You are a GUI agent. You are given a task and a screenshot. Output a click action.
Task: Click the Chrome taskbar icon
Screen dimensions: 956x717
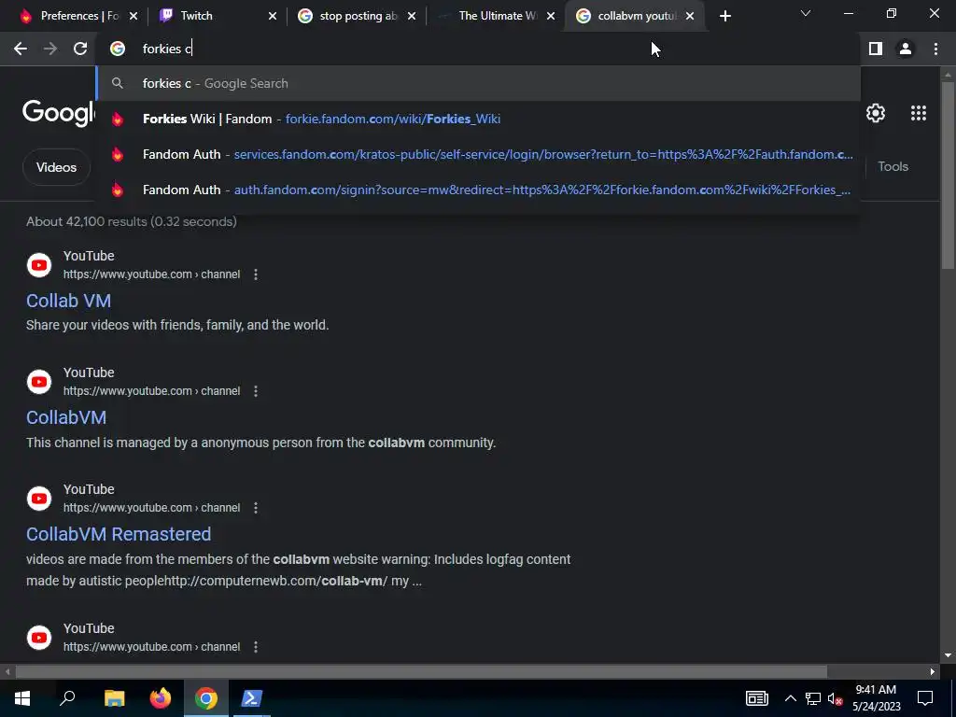coord(206,698)
